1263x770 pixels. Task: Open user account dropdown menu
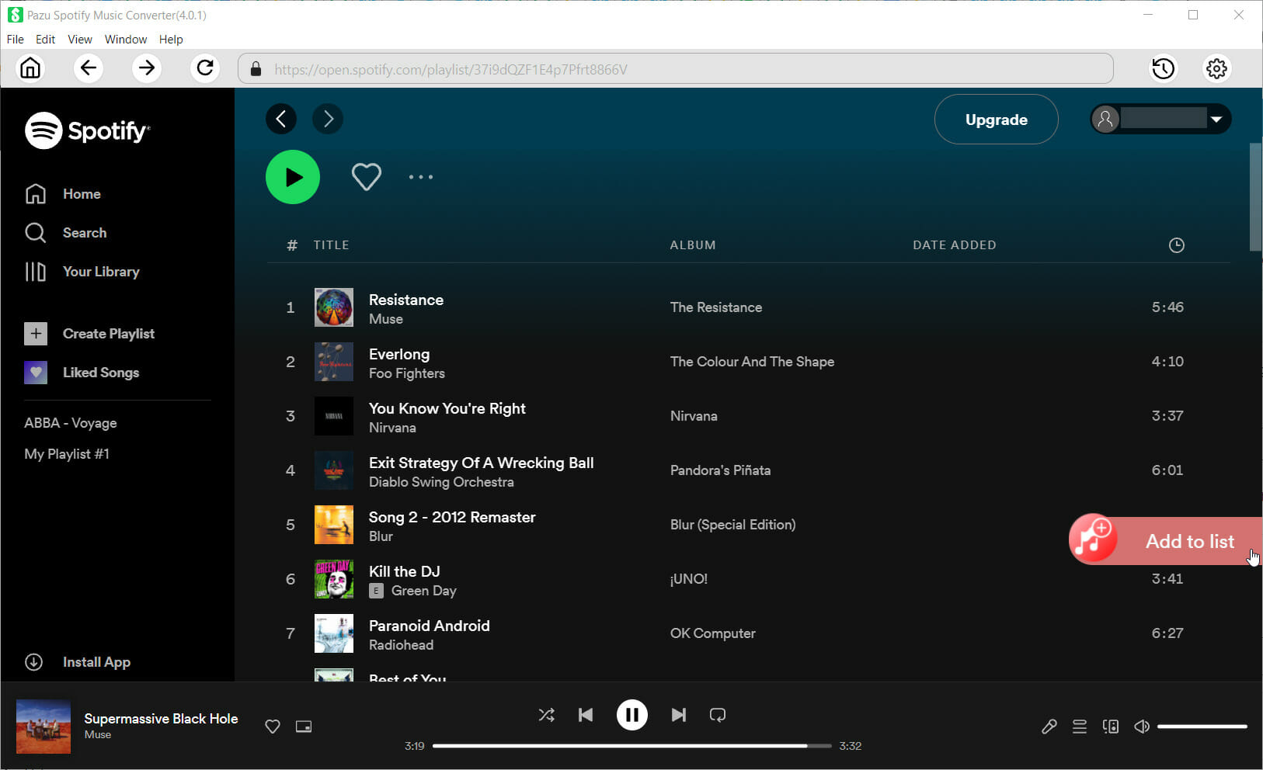pyautogui.click(x=1160, y=119)
